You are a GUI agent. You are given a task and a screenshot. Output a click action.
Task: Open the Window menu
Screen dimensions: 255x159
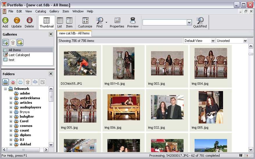point(78,11)
